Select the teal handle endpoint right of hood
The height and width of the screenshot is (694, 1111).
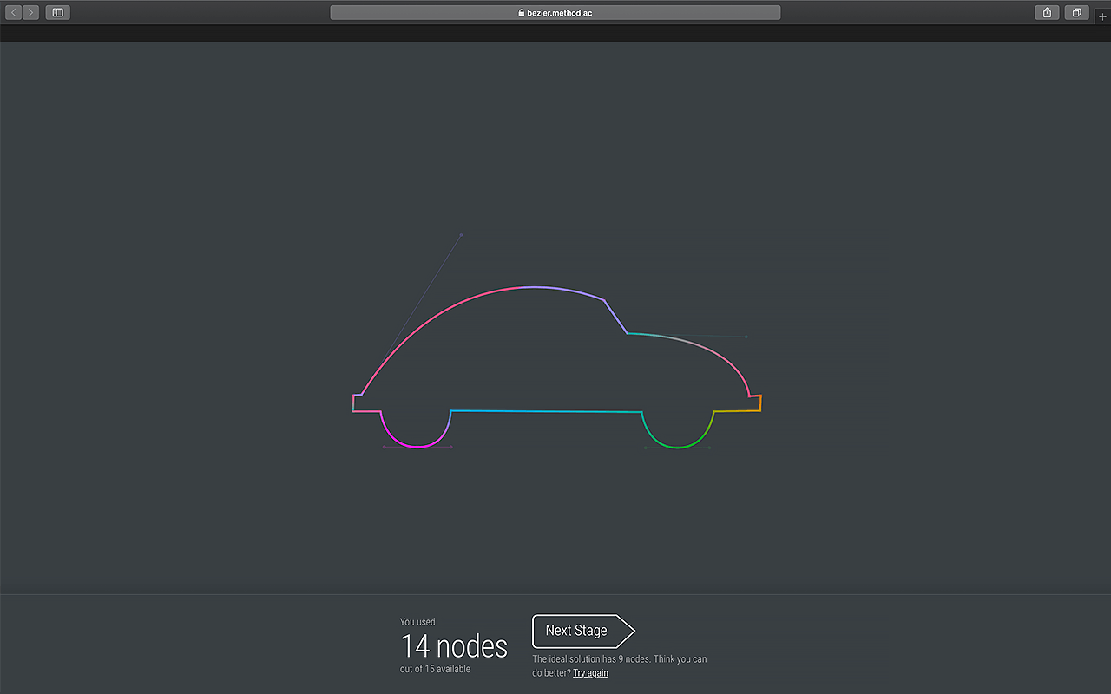click(x=746, y=337)
